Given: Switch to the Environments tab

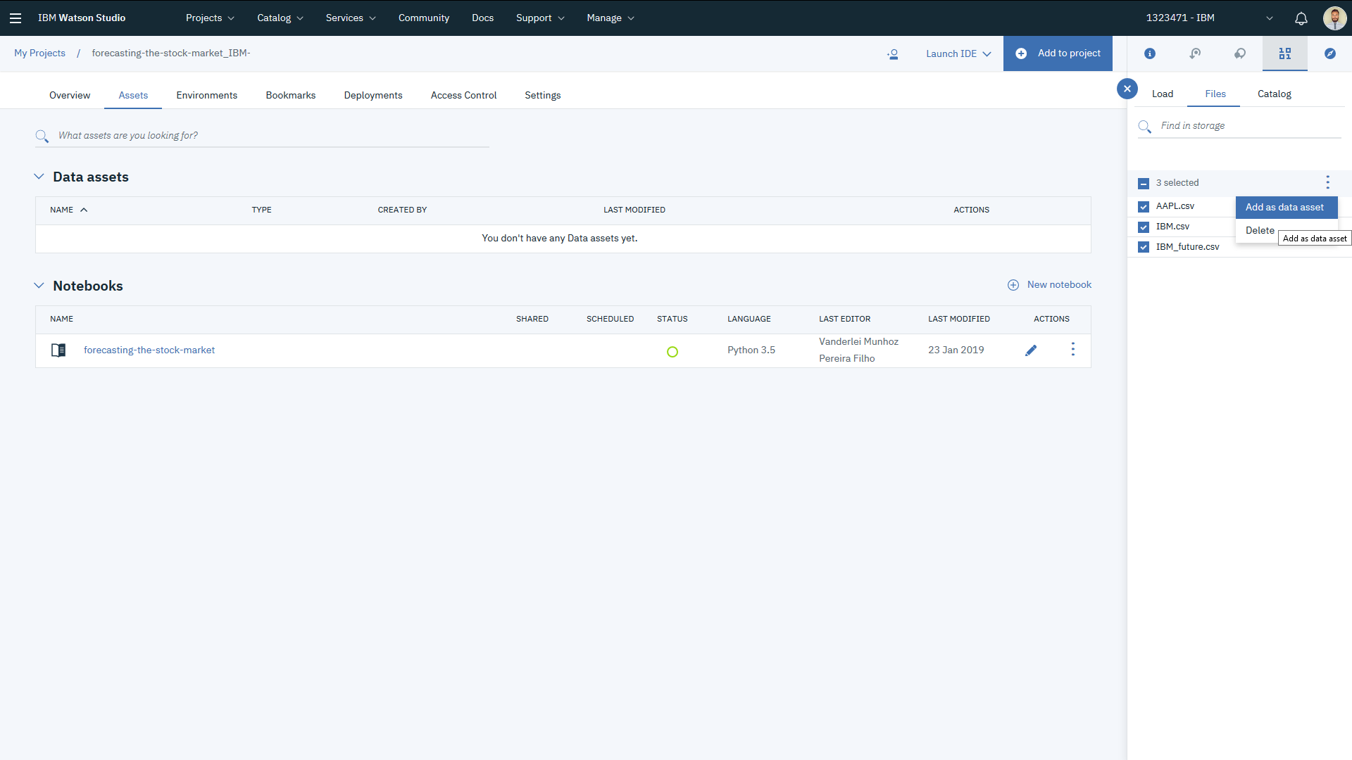Looking at the screenshot, I should point(206,95).
